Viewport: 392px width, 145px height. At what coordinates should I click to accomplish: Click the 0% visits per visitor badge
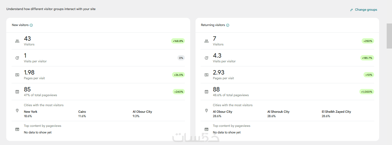181,58
